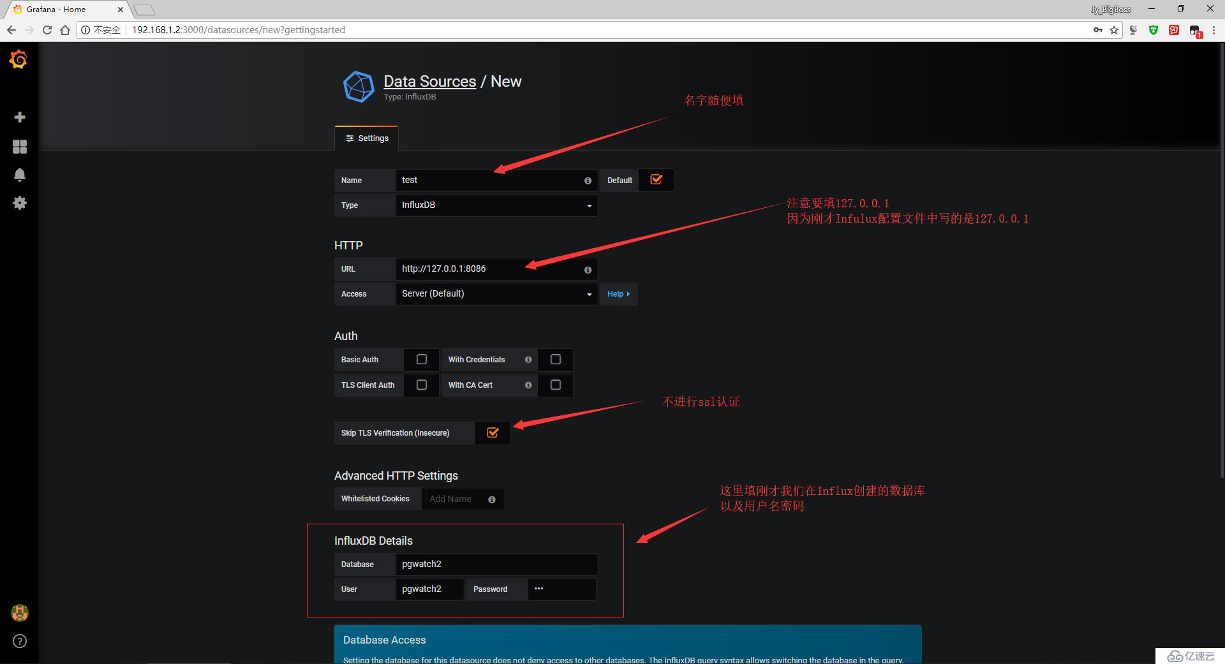1225x664 pixels.
Task: Open the Help question mark icon
Action: tap(20, 641)
